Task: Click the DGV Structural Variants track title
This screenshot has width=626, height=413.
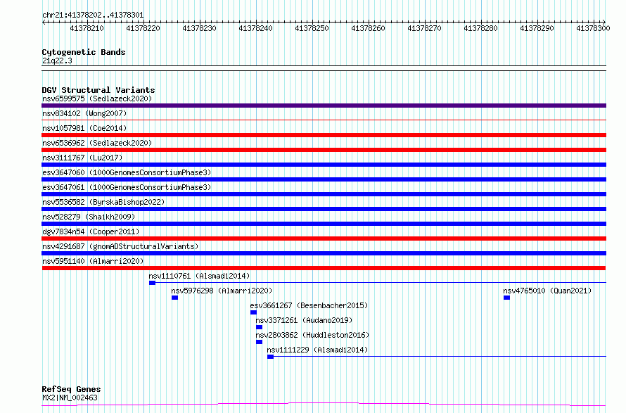Action: tap(98, 90)
